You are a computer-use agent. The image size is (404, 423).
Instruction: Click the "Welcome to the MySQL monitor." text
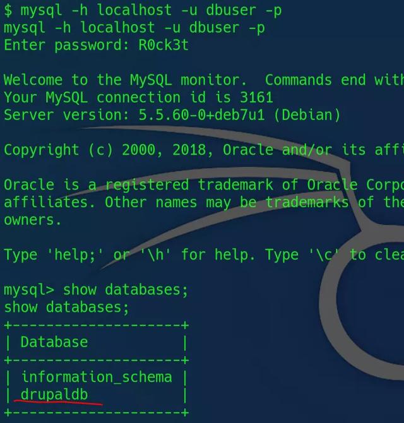coord(125,80)
